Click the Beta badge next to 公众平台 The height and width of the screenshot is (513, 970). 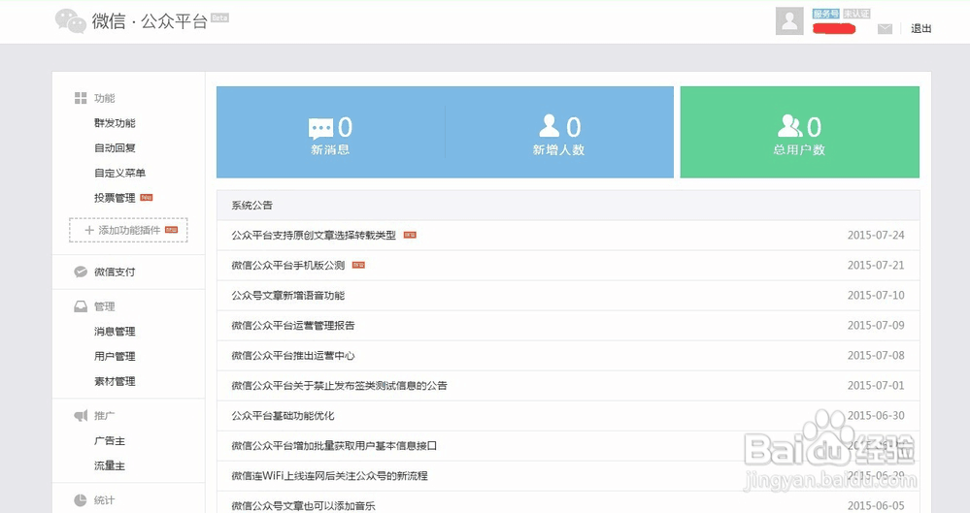pyautogui.click(x=219, y=17)
